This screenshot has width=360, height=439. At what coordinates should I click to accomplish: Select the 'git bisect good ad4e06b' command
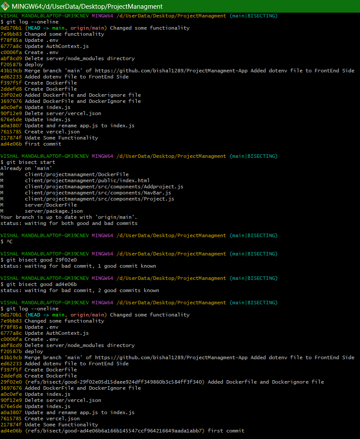39,284
